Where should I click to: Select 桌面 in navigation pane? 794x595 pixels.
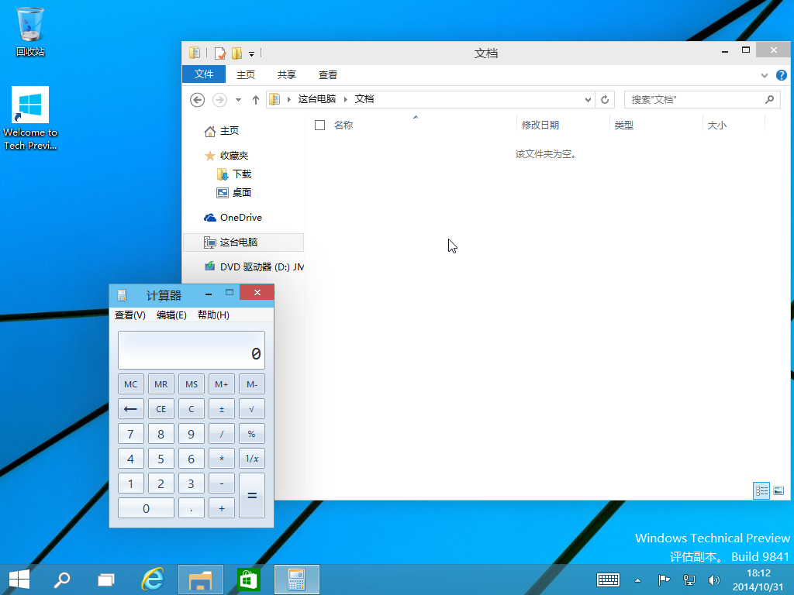234,193
